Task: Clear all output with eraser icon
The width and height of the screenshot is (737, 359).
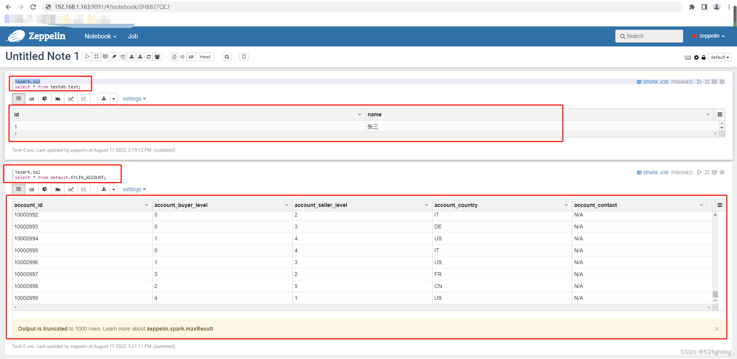Action: 114,57
